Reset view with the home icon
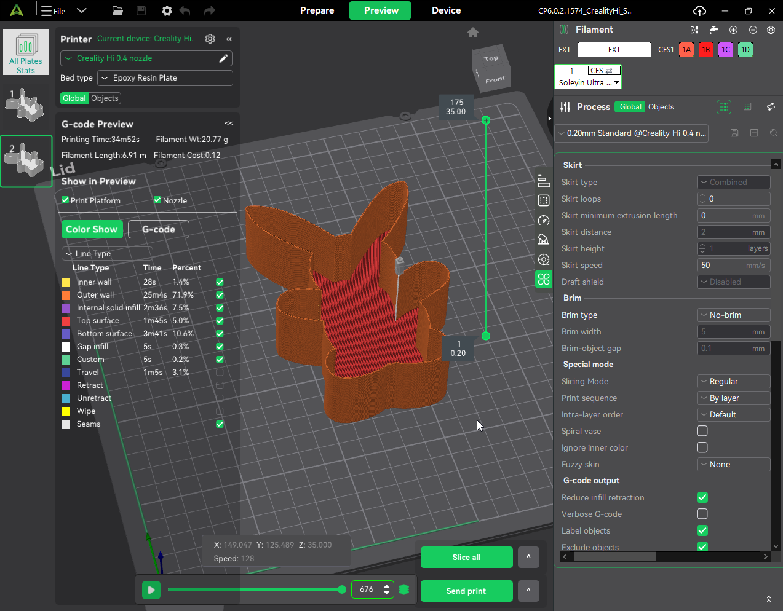 click(x=473, y=33)
